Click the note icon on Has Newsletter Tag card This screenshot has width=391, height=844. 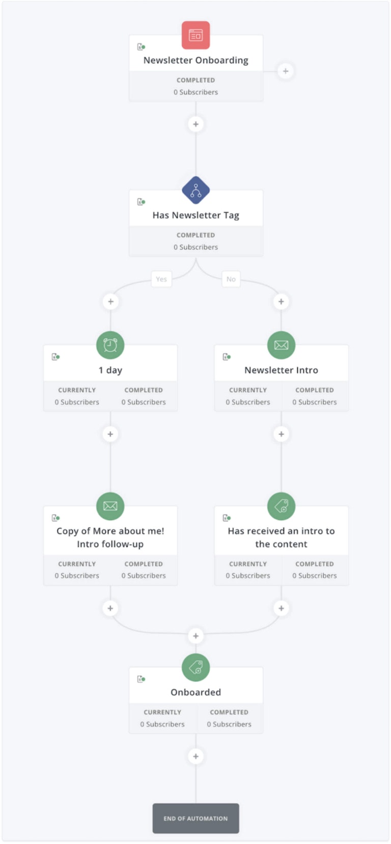pyautogui.click(x=141, y=202)
